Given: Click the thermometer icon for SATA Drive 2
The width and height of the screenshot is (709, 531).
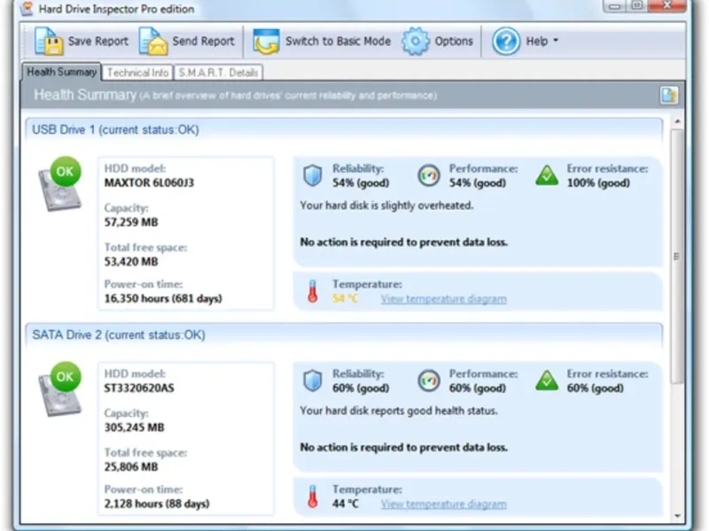Looking at the screenshot, I should coord(313,496).
